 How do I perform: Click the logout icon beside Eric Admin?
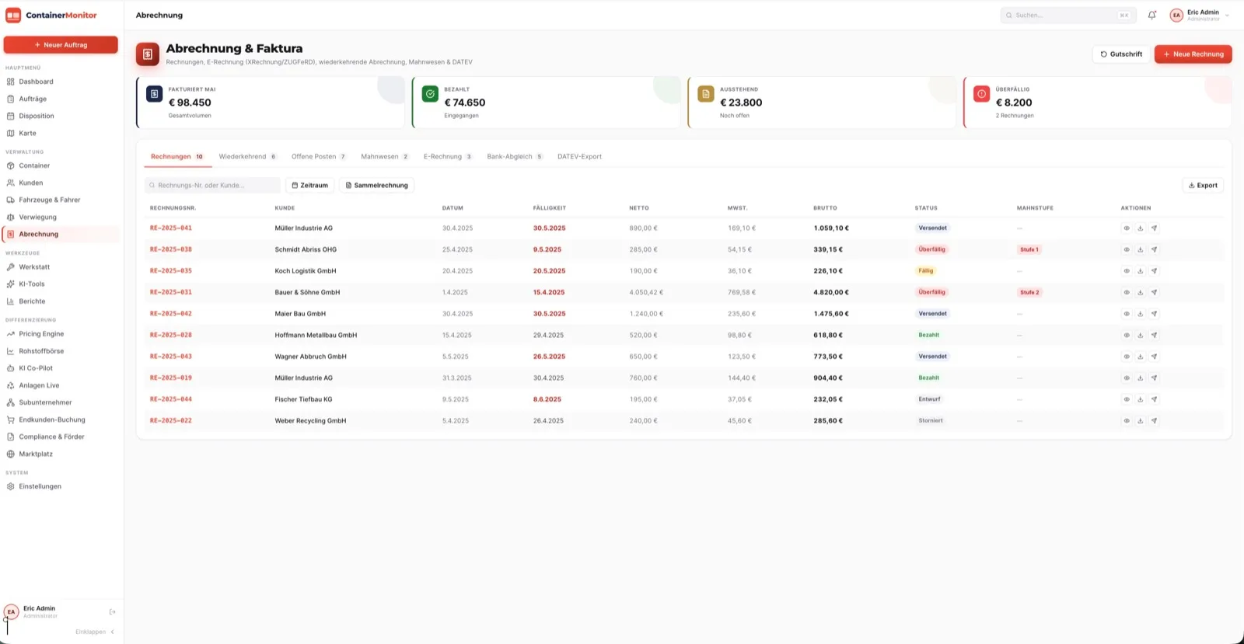click(112, 612)
